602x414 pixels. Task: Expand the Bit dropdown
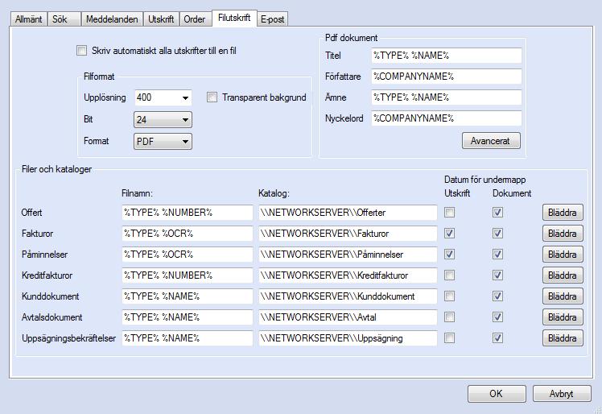[163, 119]
